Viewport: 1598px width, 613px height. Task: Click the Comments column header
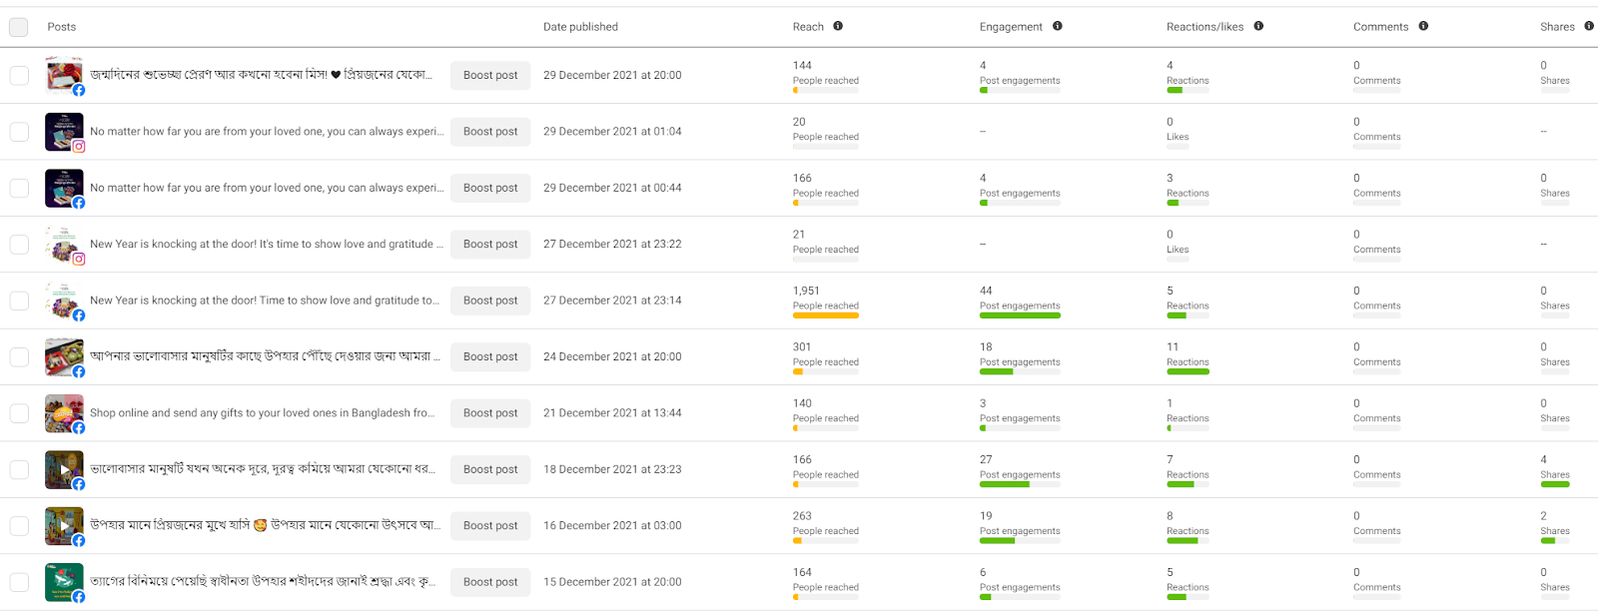pyautogui.click(x=1380, y=27)
